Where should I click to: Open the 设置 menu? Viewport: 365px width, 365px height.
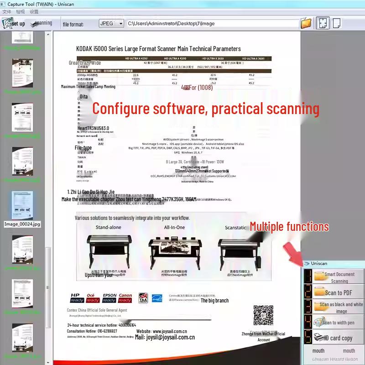[34, 12]
